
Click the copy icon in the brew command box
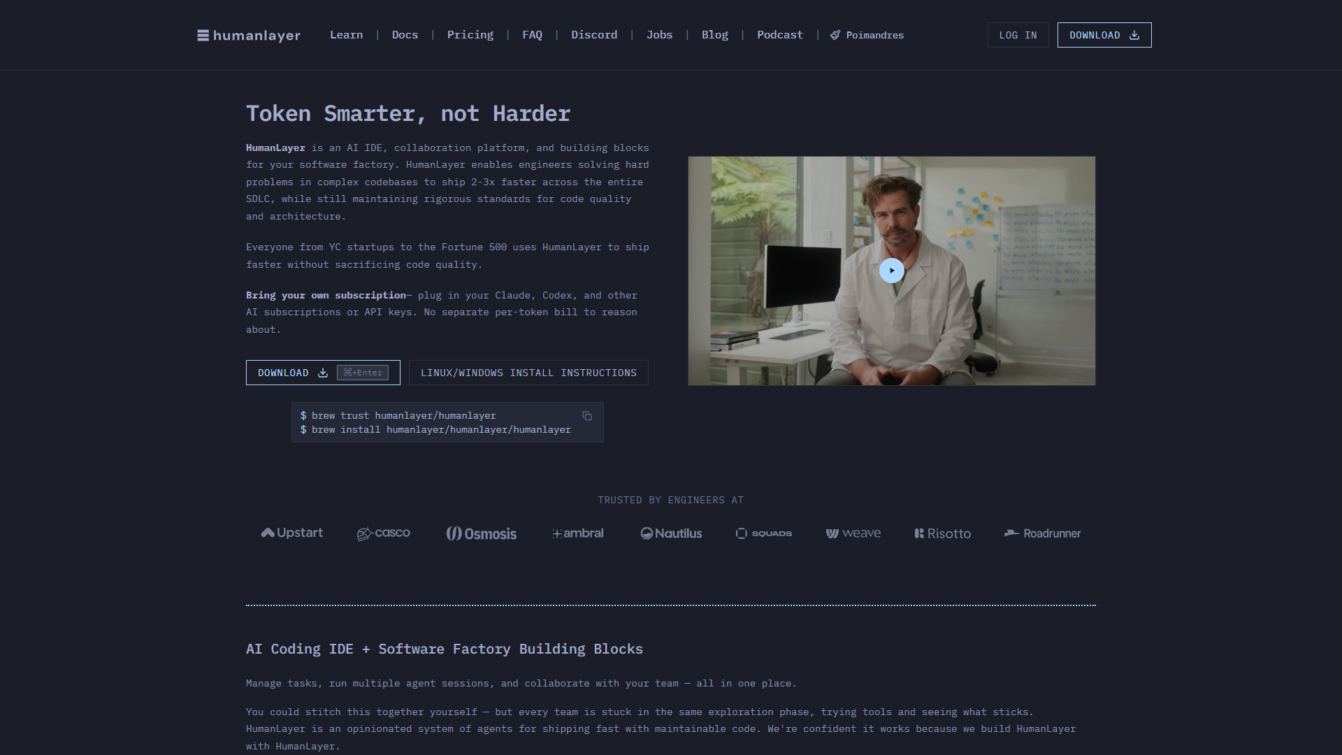tap(587, 416)
